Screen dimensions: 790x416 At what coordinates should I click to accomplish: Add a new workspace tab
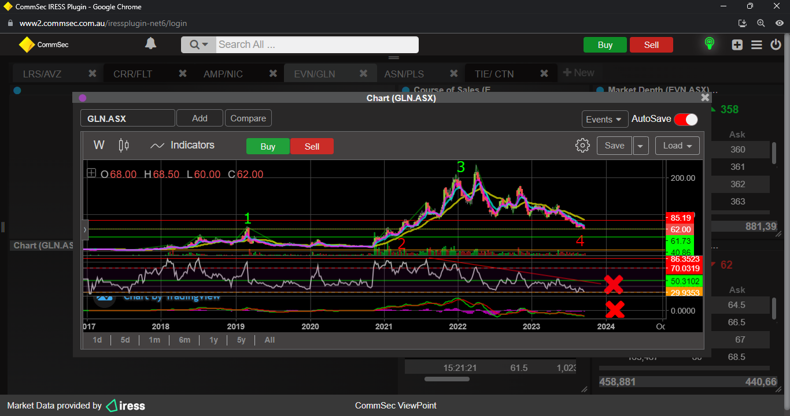578,73
